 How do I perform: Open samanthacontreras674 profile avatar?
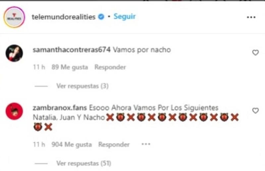click(x=14, y=53)
